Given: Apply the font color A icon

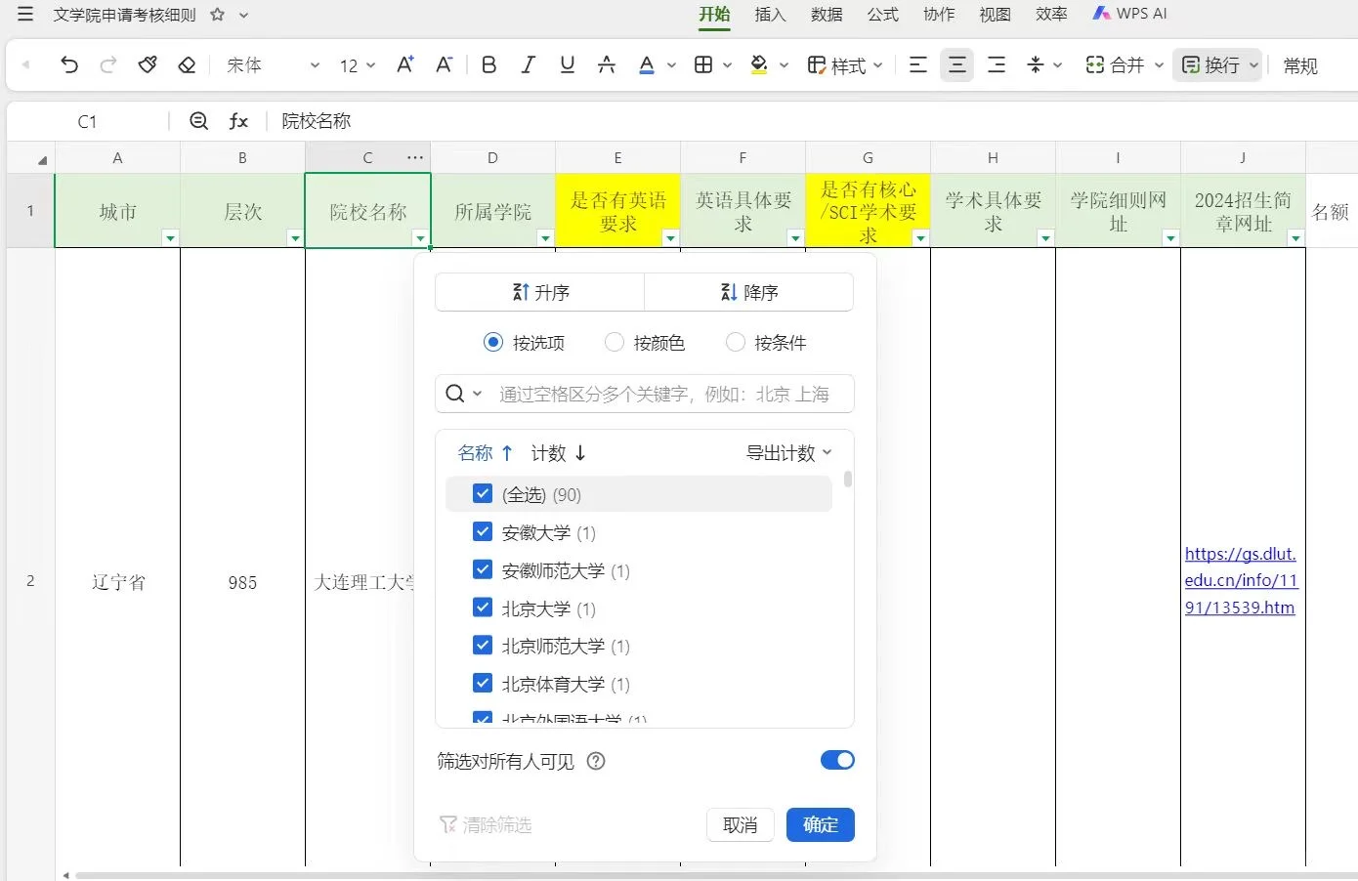Looking at the screenshot, I should [x=647, y=65].
